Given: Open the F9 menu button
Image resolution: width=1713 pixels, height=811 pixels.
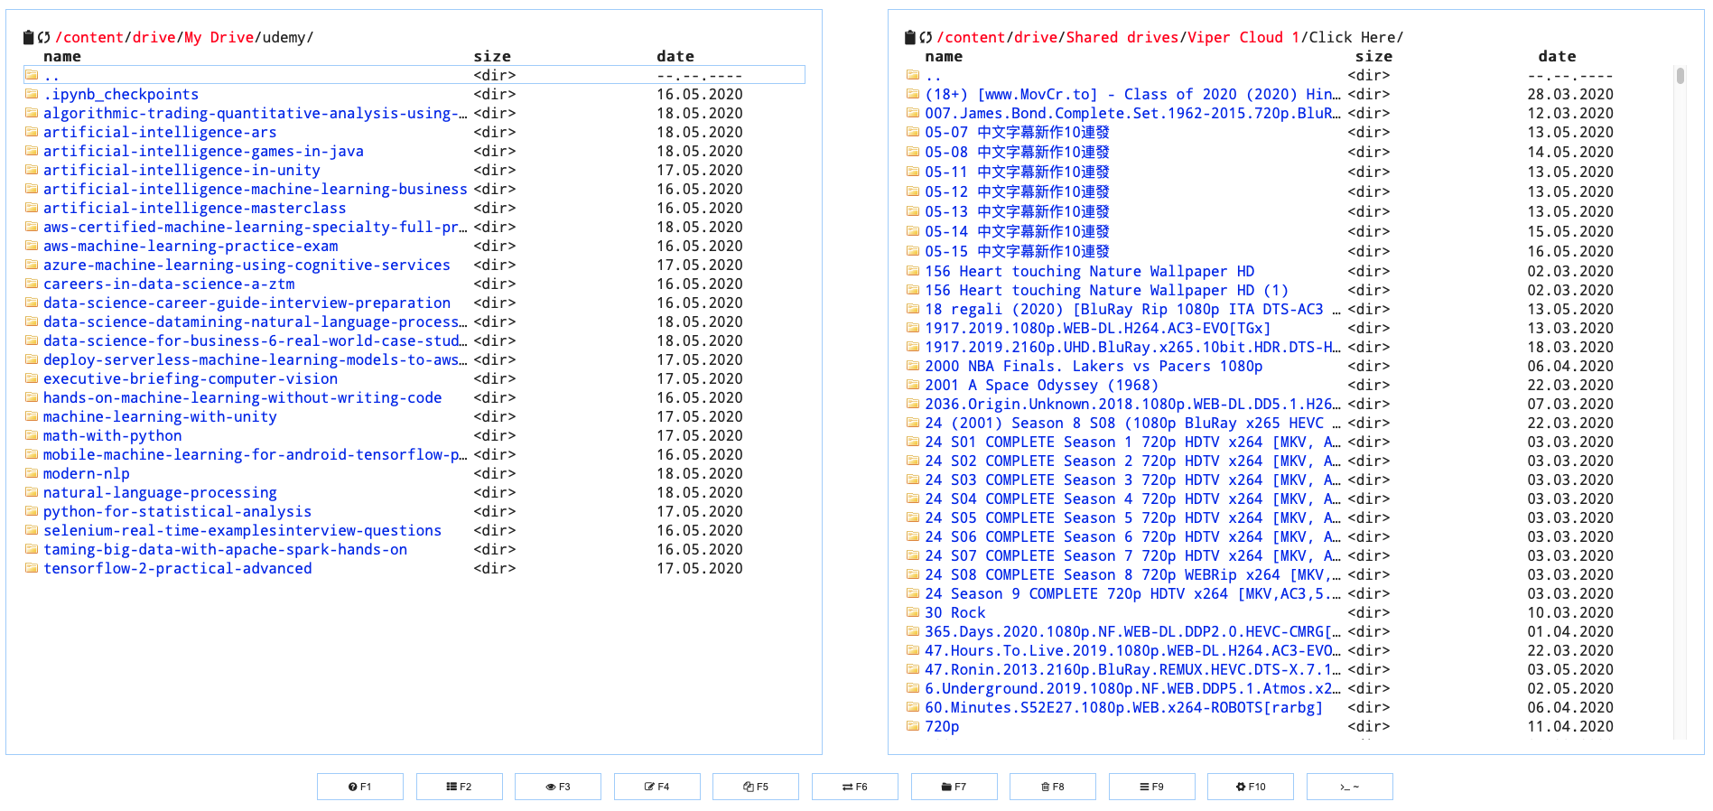Looking at the screenshot, I should coord(1151,787).
